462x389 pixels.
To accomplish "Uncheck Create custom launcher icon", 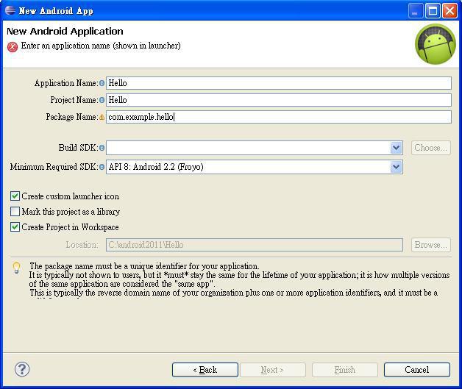I will coord(15,196).
